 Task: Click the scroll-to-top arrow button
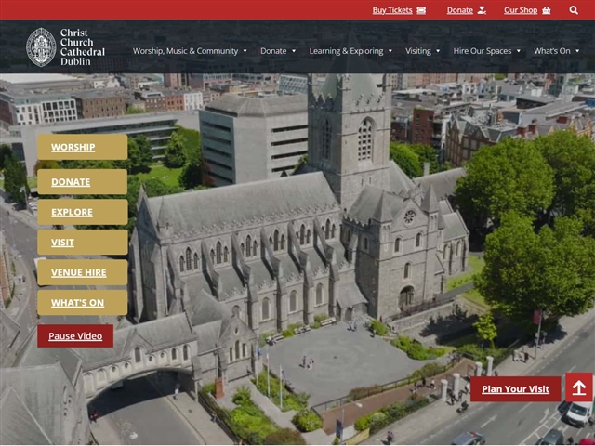(x=578, y=387)
